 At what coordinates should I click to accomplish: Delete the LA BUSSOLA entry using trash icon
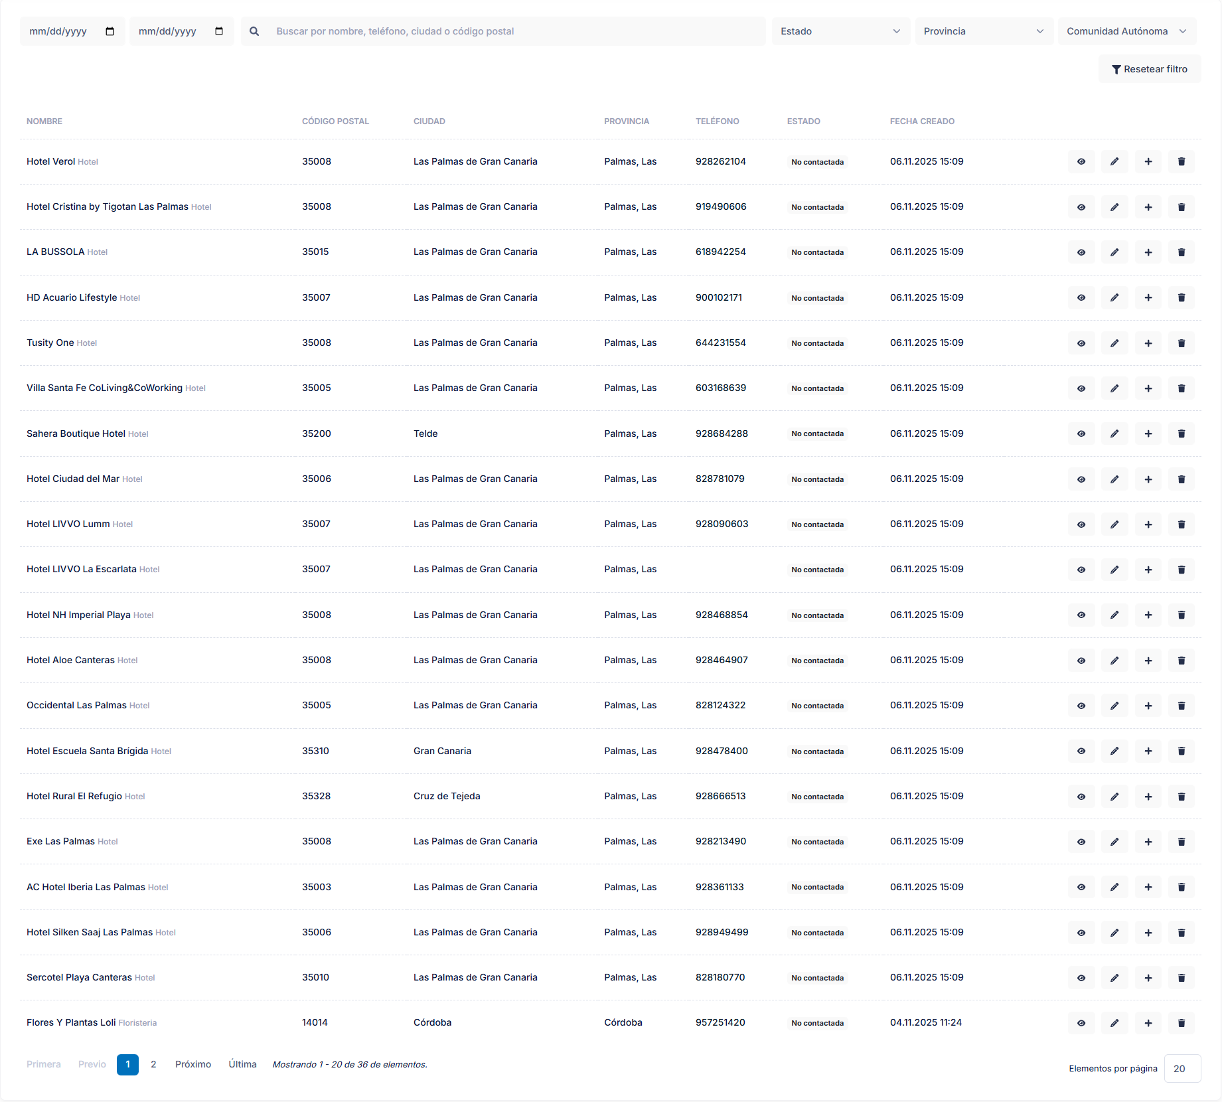[x=1181, y=252]
